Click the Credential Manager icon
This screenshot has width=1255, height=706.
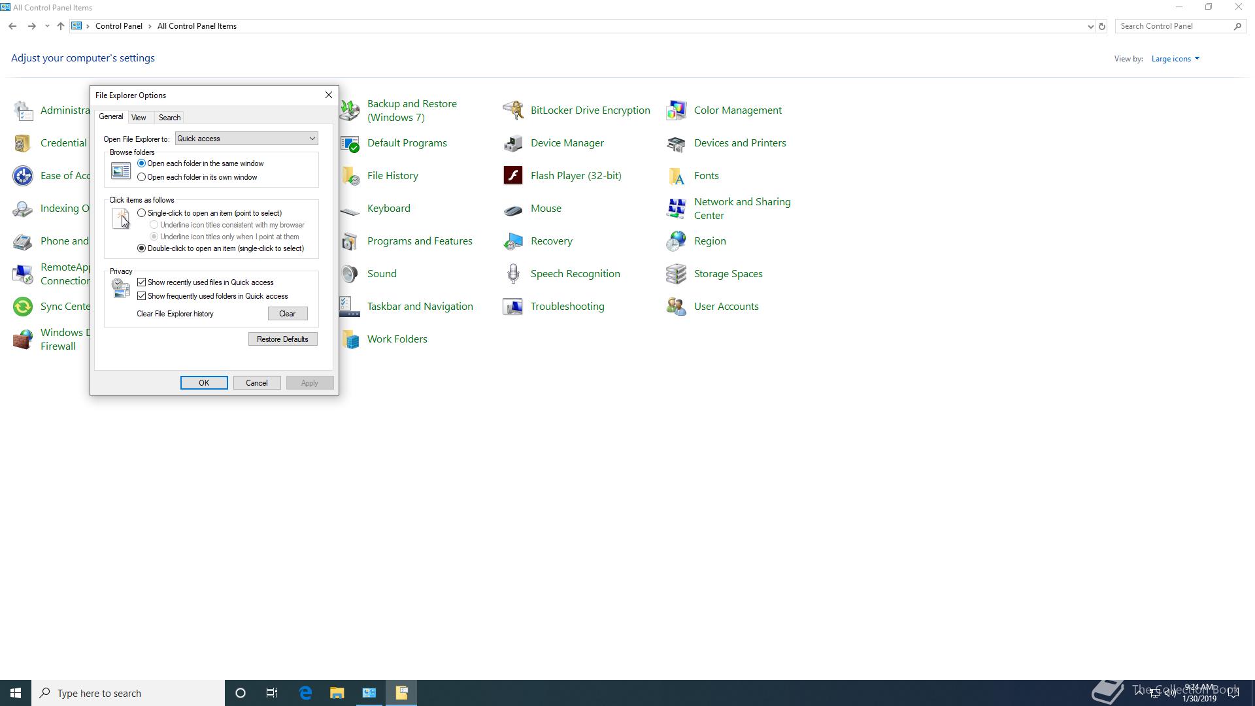point(23,143)
